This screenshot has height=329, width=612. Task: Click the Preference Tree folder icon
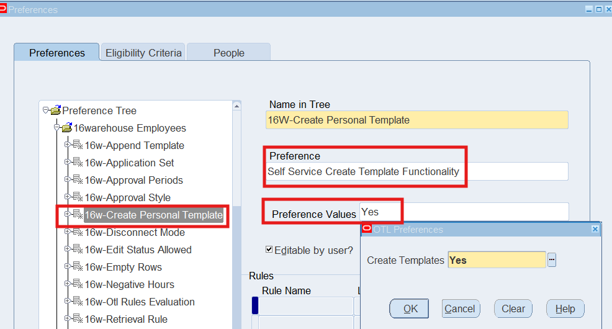point(55,110)
